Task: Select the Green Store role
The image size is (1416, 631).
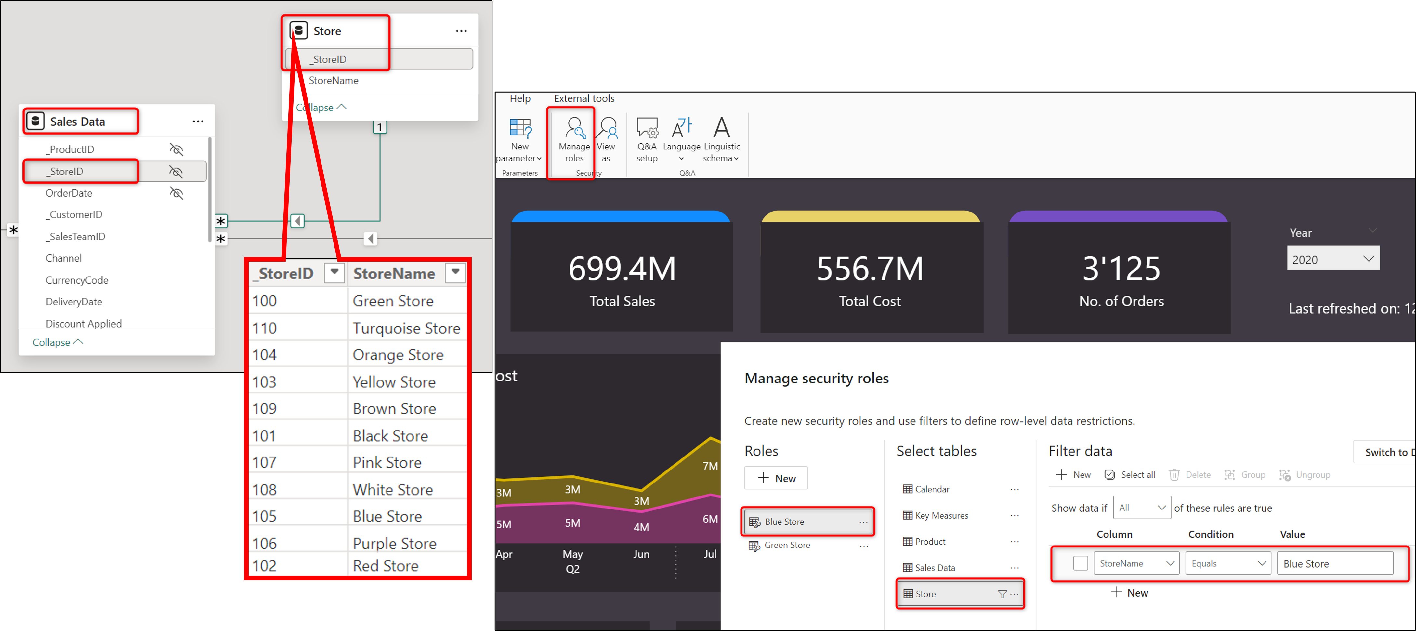Action: click(807, 546)
